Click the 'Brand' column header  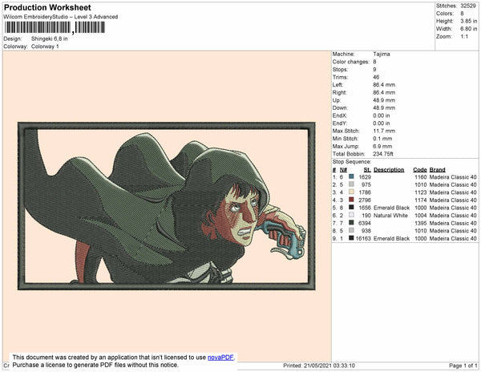pos(437,170)
